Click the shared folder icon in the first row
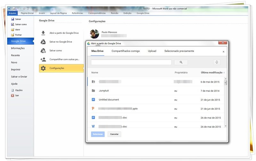The width and height of the screenshot is (256, 161). click(x=93, y=82)
